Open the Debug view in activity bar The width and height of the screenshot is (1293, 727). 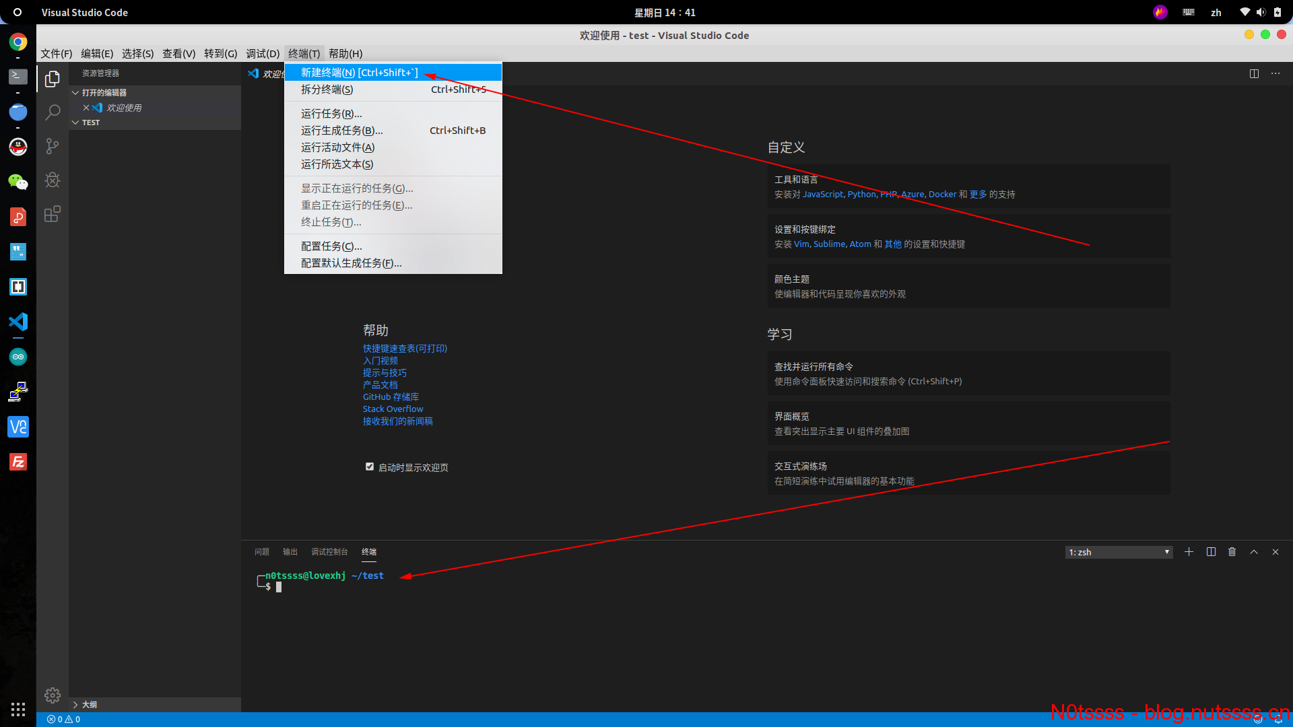[x=53, y=180]
